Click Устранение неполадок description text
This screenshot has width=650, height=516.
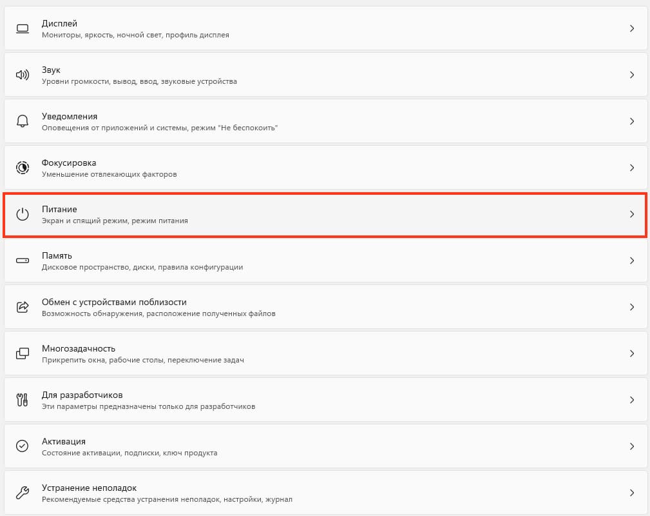click(167, 499)
